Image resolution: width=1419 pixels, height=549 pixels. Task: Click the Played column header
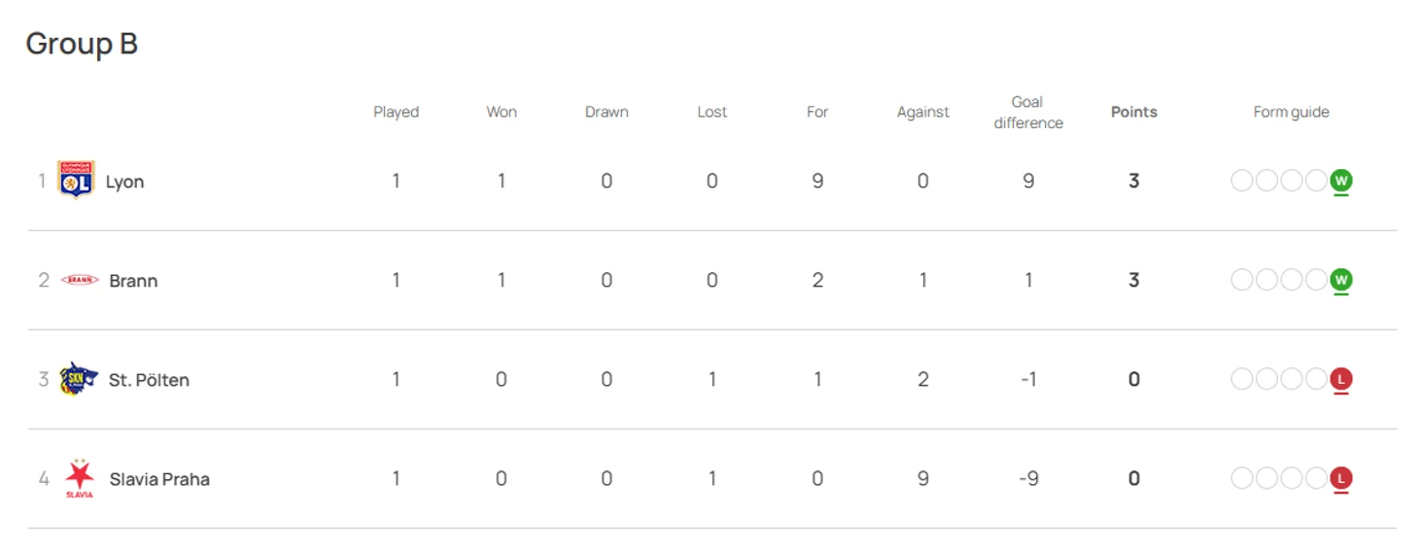(396, 112)
